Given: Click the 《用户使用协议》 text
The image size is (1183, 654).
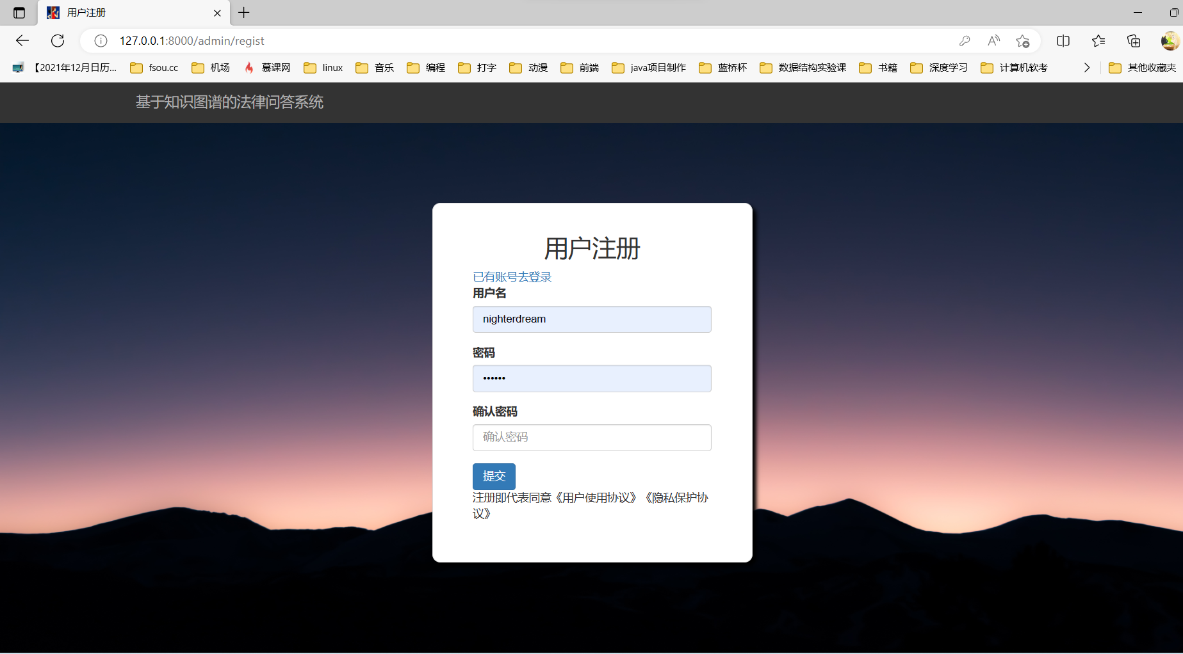Looking at the screenshot, I should point(596,498).
